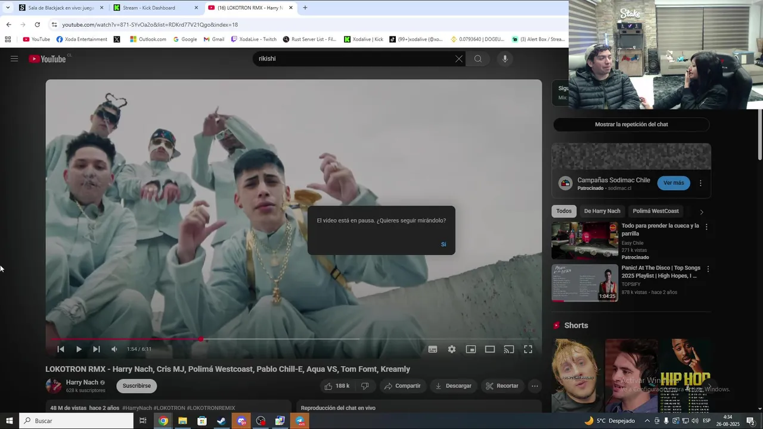Screen dimensions: 763x429
Task: Toggle theater mode view
Action: tap(490, 349)
